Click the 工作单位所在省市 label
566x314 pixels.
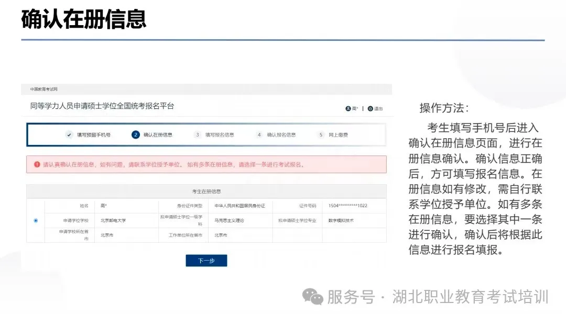point(186,235)
